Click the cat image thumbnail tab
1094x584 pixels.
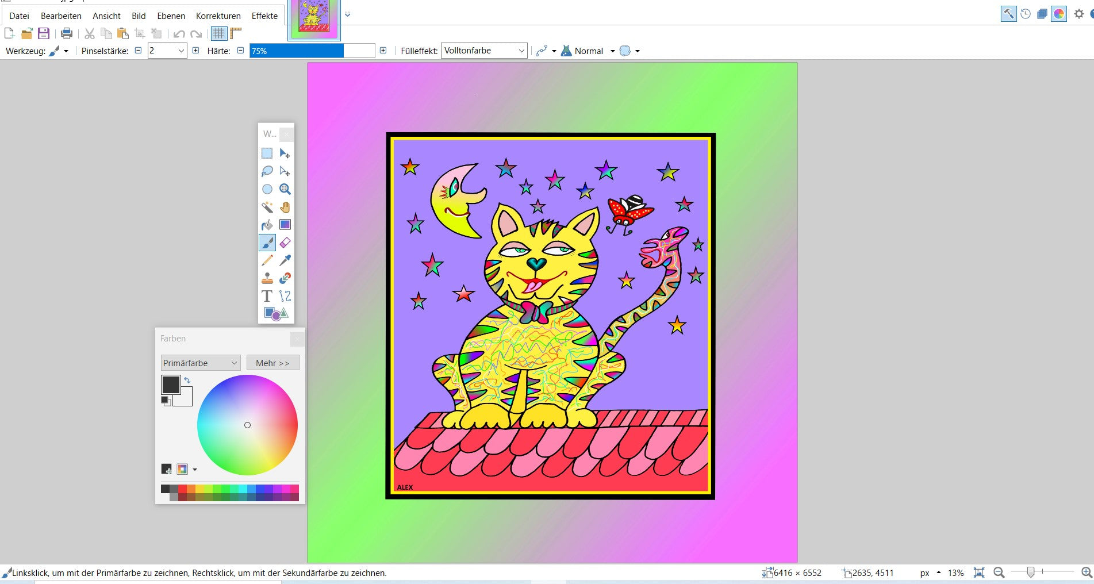coord(314,20)
